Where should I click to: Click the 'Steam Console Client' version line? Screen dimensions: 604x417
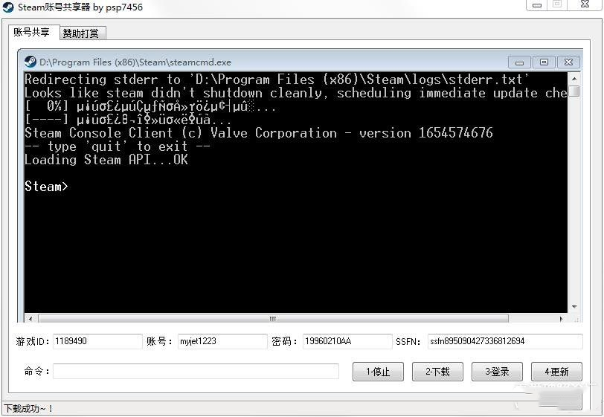coord(258,133)
